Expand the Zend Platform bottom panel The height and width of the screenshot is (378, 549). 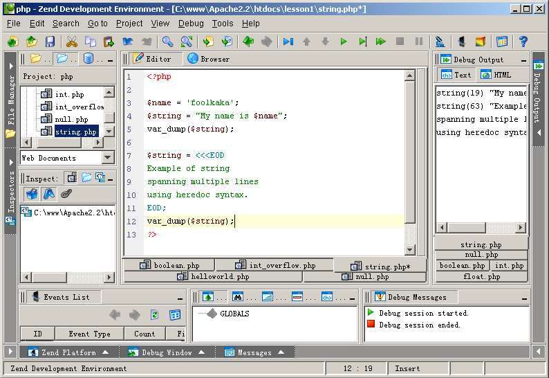(68, 352)
